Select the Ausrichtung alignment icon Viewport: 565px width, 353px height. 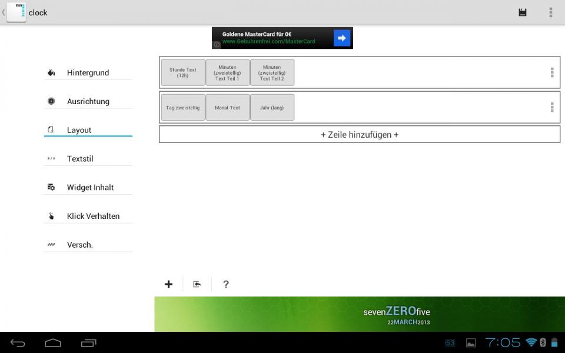tap(51, 101)
